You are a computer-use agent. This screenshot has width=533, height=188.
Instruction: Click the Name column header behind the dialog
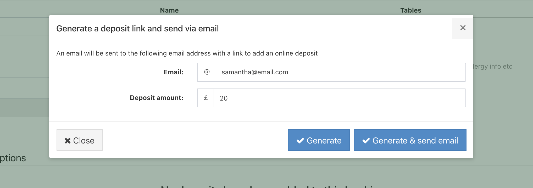tap(169, 10)
